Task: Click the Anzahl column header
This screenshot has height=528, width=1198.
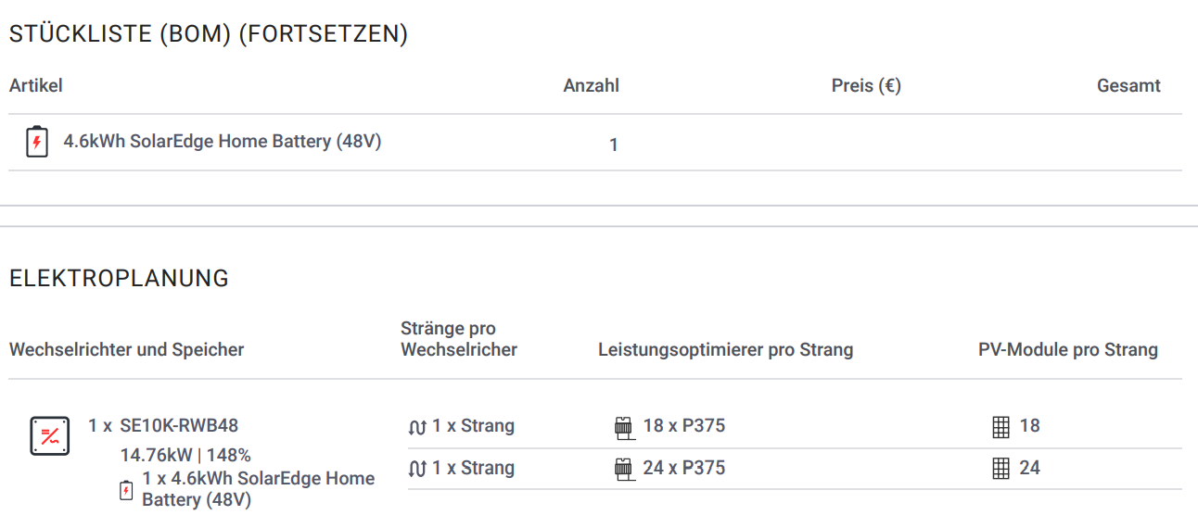Action: (592, 85)
